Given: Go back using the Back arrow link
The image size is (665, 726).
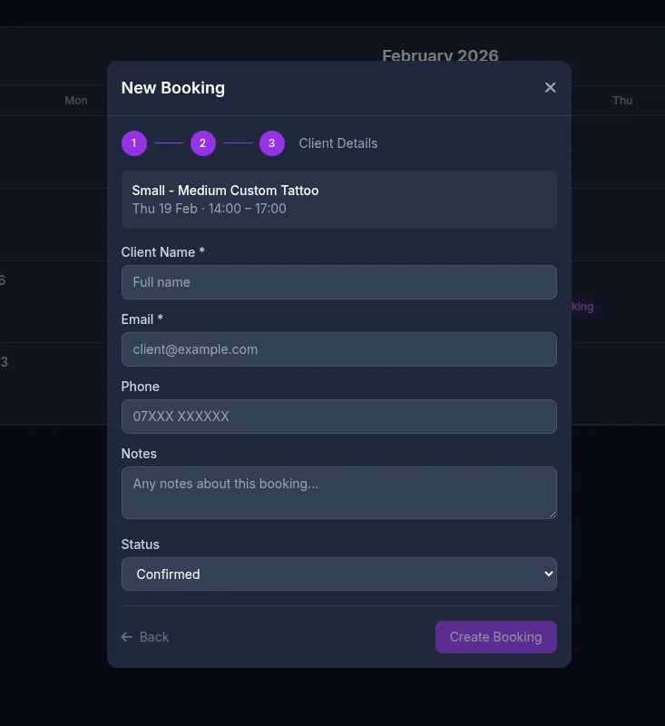Looking at the screenshot, I should pyautogui.click(x=145, y=637).
